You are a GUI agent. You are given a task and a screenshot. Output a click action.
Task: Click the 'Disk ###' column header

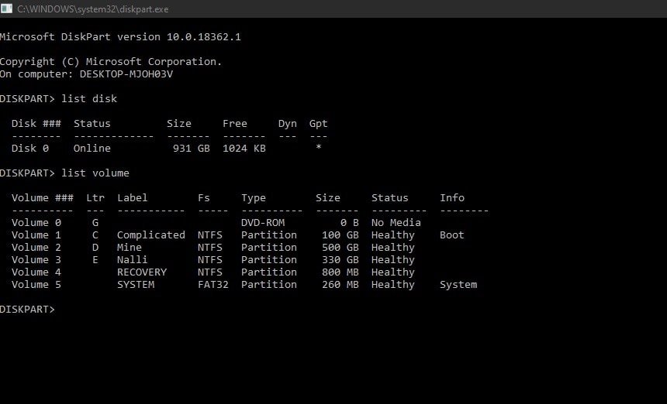pos(36,124)
